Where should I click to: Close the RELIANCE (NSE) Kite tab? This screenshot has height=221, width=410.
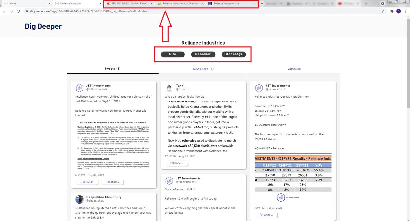[x=152, y=3]
